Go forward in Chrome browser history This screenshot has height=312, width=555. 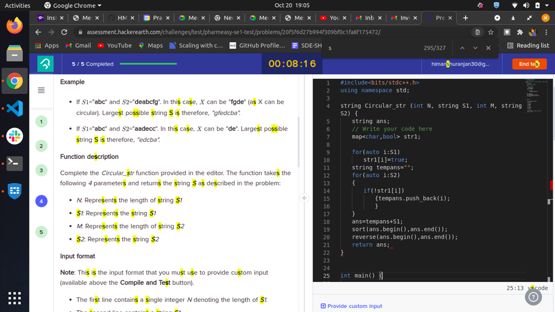coord(51,32)
